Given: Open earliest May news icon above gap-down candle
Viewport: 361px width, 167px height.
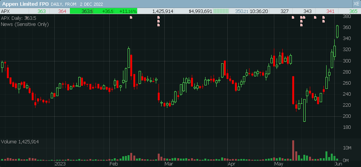Looking at the screenshot, I should click(x=293, y=17).
